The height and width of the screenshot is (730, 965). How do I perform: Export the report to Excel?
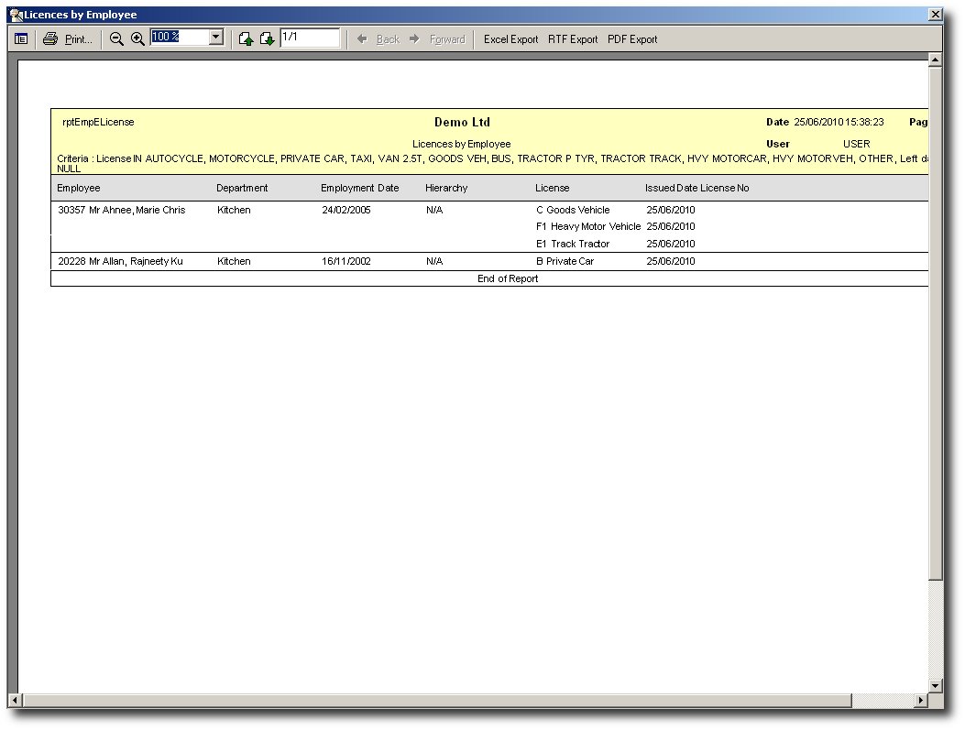[510, 39]
